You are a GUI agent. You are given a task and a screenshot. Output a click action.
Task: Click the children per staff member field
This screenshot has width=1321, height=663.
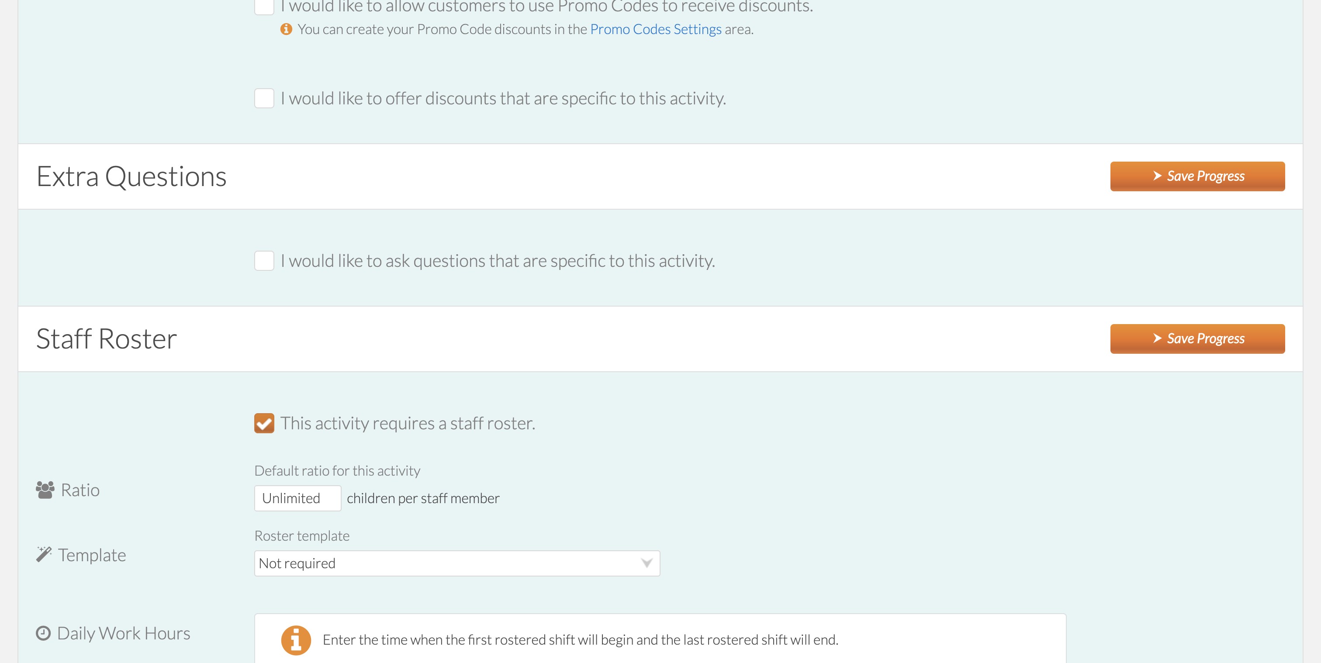coord(297,498)
